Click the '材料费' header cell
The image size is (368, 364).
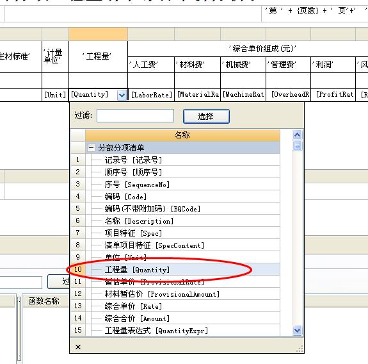197,65
